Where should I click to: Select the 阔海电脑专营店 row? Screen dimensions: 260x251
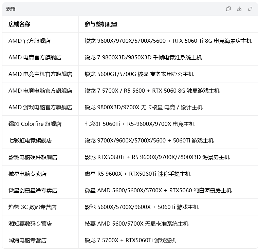click(x=130, y=240)
